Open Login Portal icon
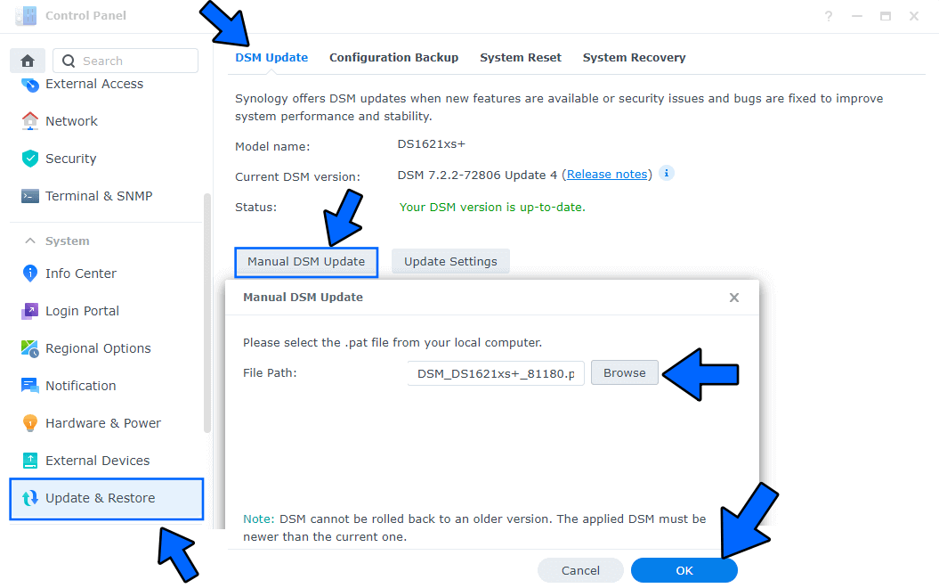 click(30, 311)
